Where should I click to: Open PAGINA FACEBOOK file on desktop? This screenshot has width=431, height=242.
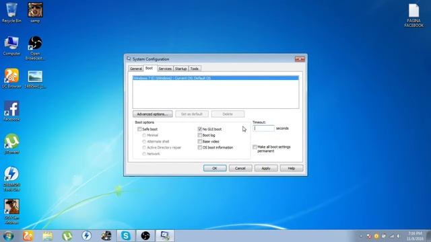tap(413, 15)
